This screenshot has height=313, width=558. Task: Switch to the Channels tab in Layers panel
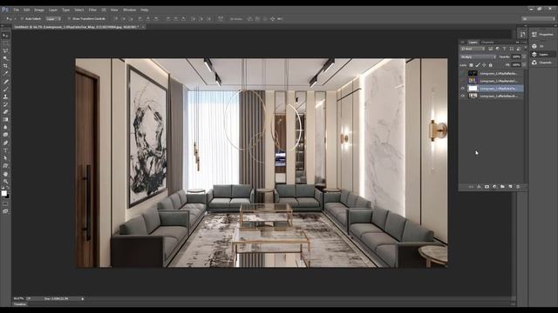487,43
